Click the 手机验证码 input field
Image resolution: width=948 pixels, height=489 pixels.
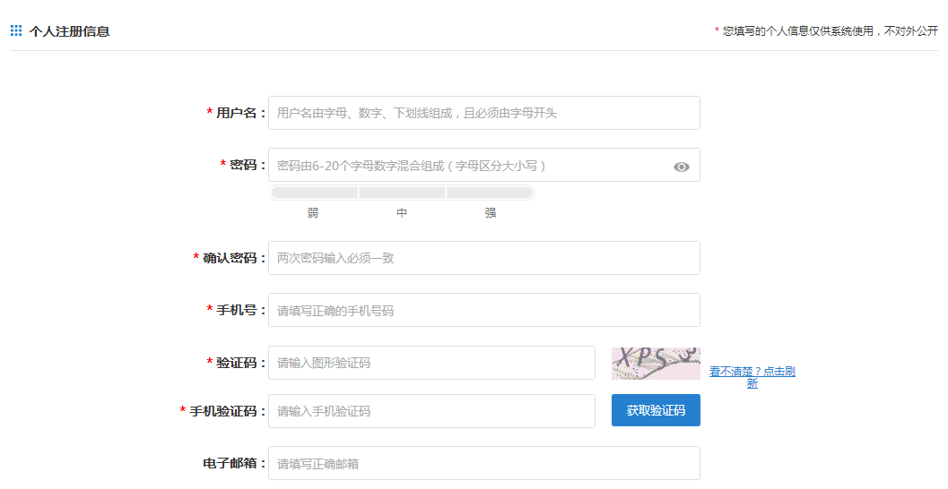pos(431,411)
